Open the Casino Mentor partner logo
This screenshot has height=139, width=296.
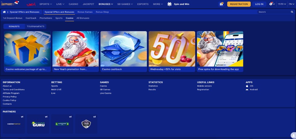(14, 124)
